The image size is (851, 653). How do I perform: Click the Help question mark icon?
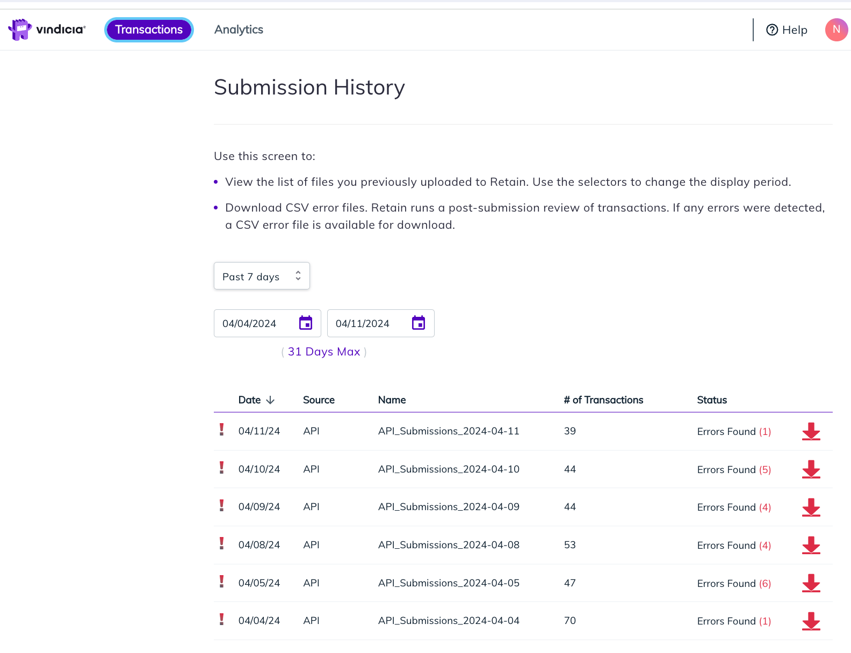[772, 30]
